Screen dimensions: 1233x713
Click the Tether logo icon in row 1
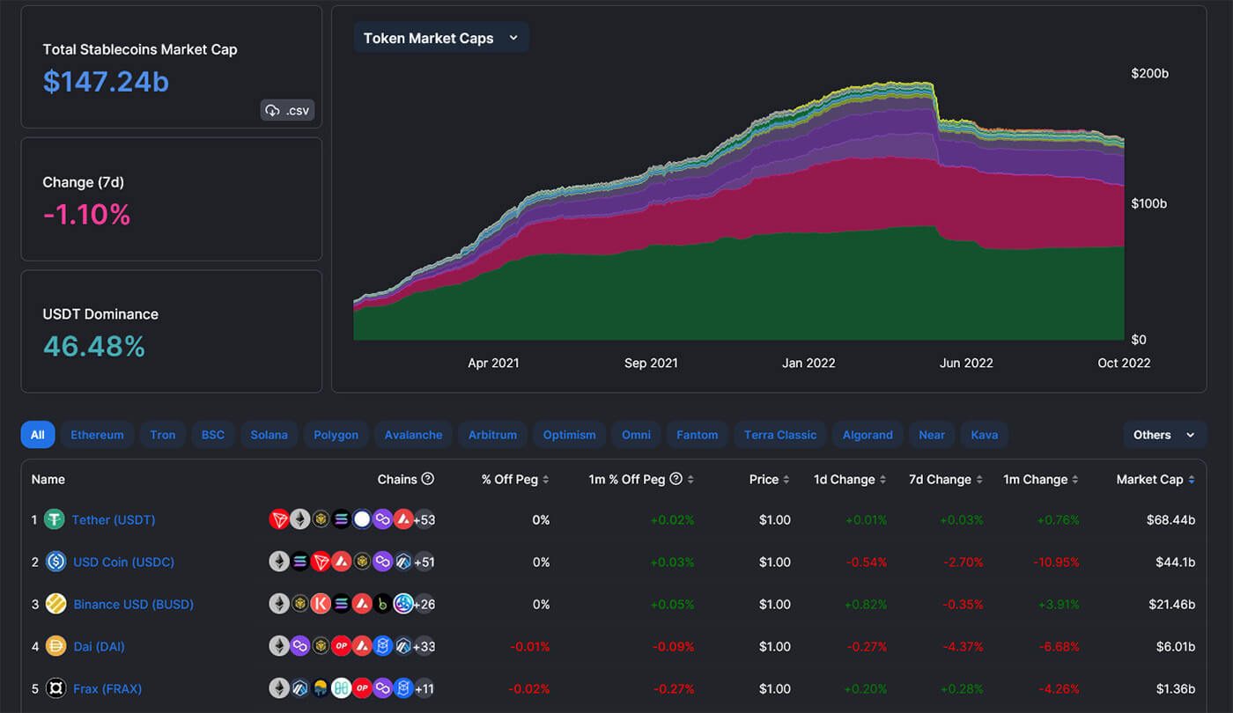(55, 519)
